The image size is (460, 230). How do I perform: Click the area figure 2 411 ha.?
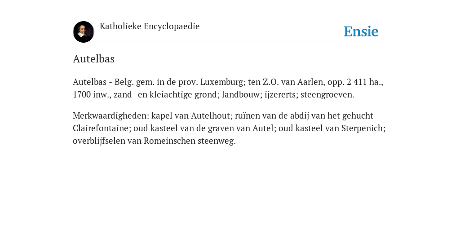(x=365, y=82)
